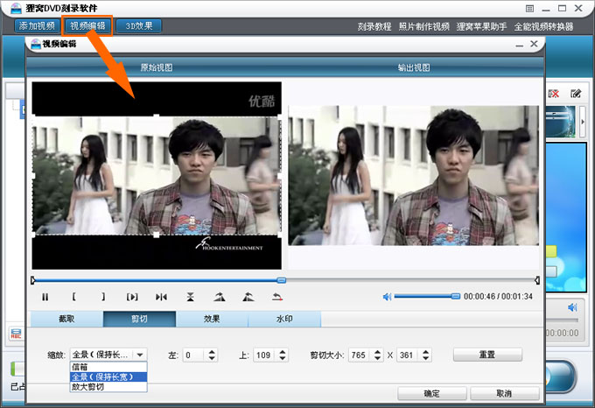This screenshot has width=595, height=408.
Task: Decrease the 上 value with down arrow
Action: coord(283,358)
